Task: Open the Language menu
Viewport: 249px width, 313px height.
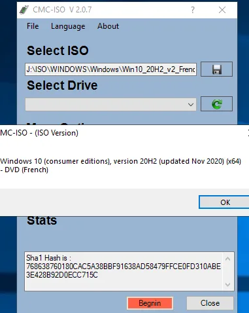Action: click(68, 26)
